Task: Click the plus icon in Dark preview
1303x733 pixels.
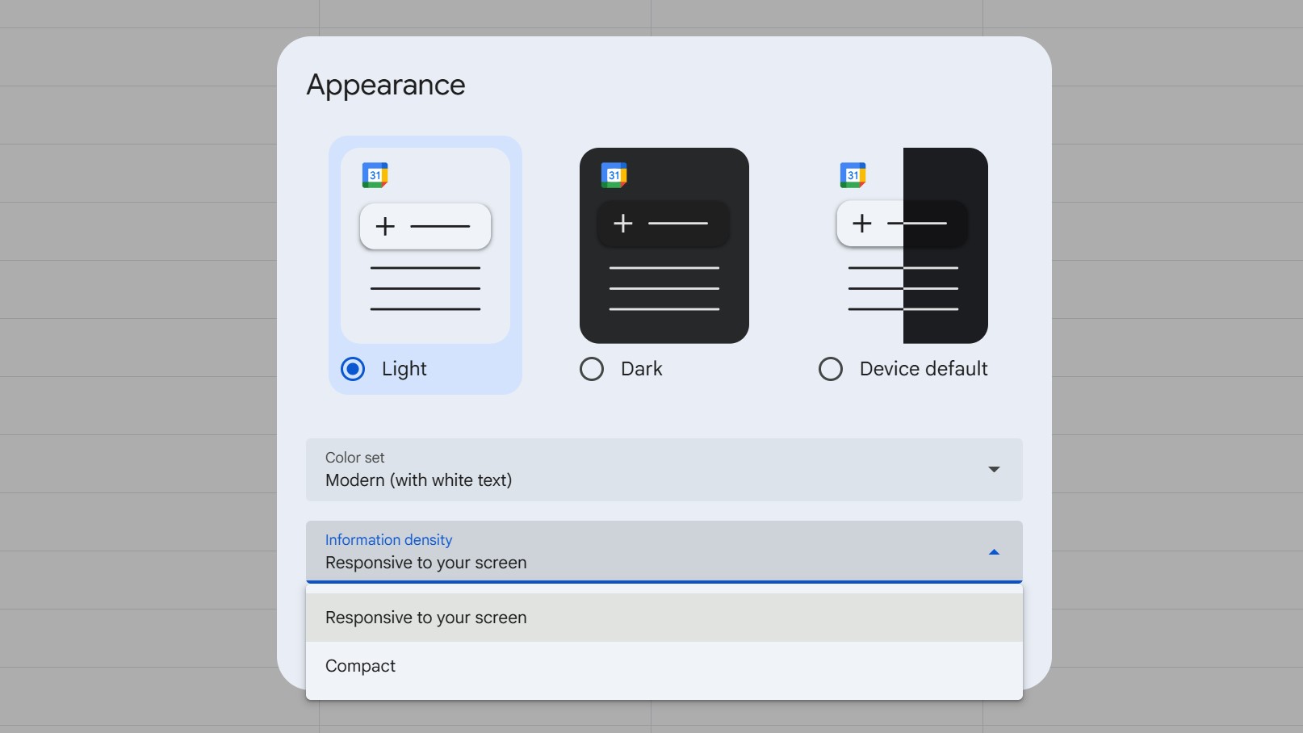Action: (623, 223)
